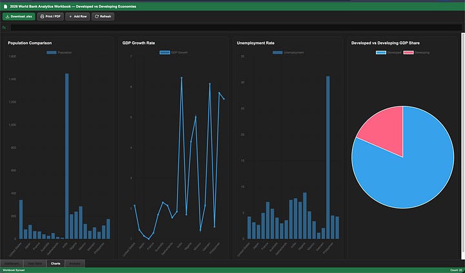The image size is (465, 273).
Task: Click the '30' axis label in Unemployment chart
Action: tap(242, 83)
